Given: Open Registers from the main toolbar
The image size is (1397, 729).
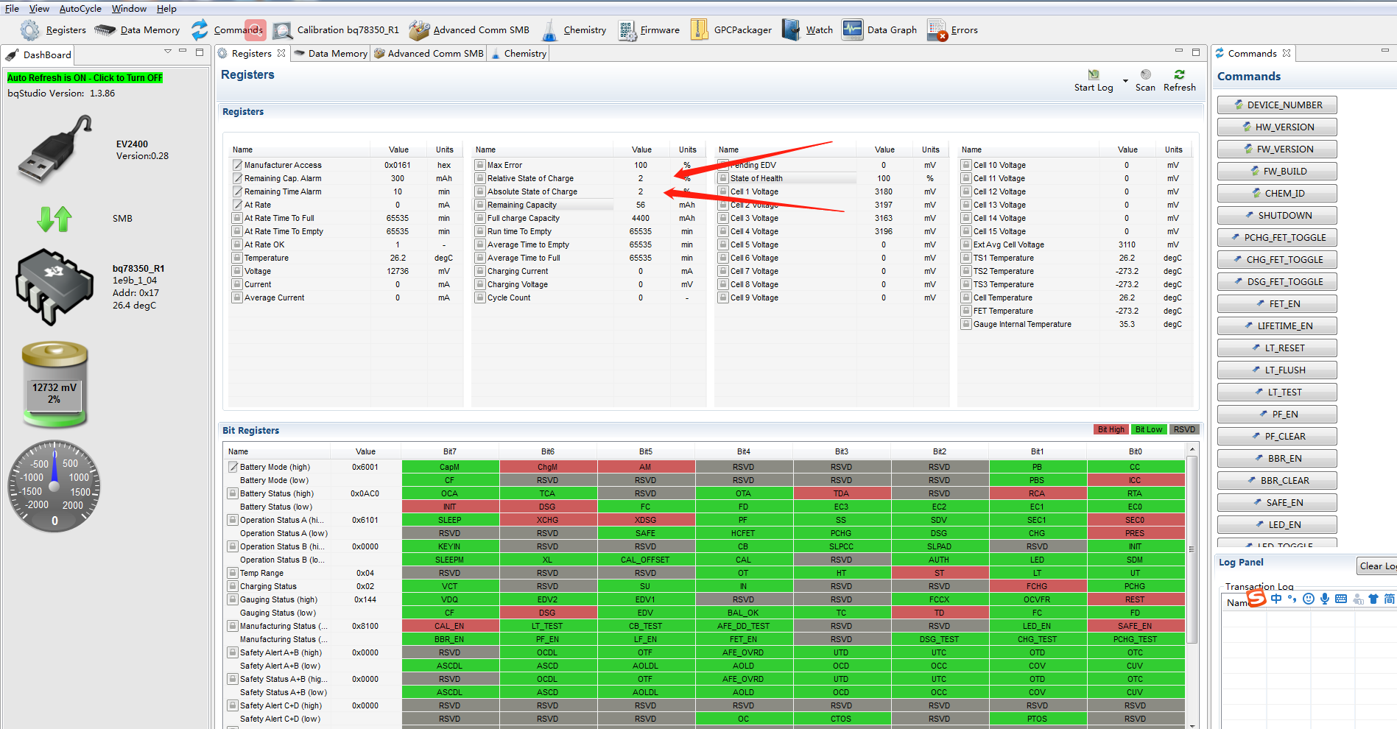Looking at the screenshot, I should [53, 30].
